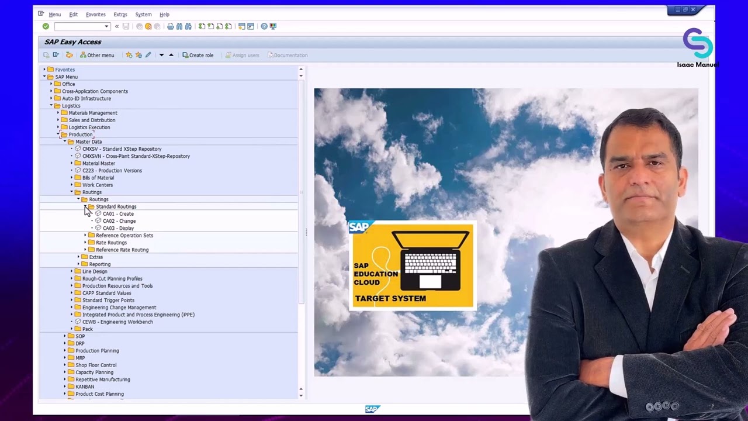Select CEWB - Engineering Workbench entry

click(x=117, y=322)
